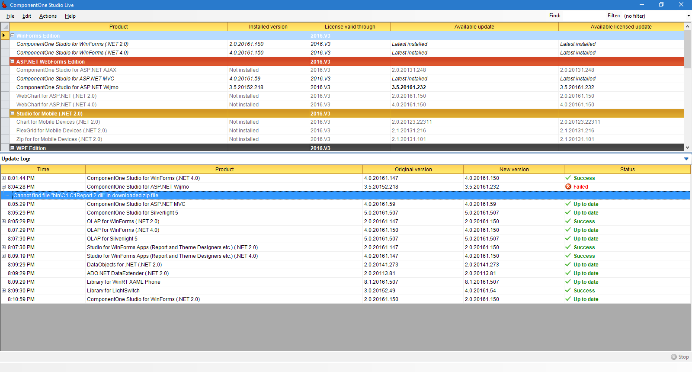Open the Actions menu
692x372 pixels.
point(48,16)
